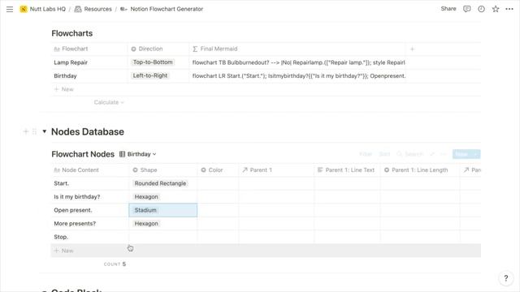Click the Parent 1 cell for Open present.
Screen dimensions: 520x292
pyautogui.click(x=276, y=210)
